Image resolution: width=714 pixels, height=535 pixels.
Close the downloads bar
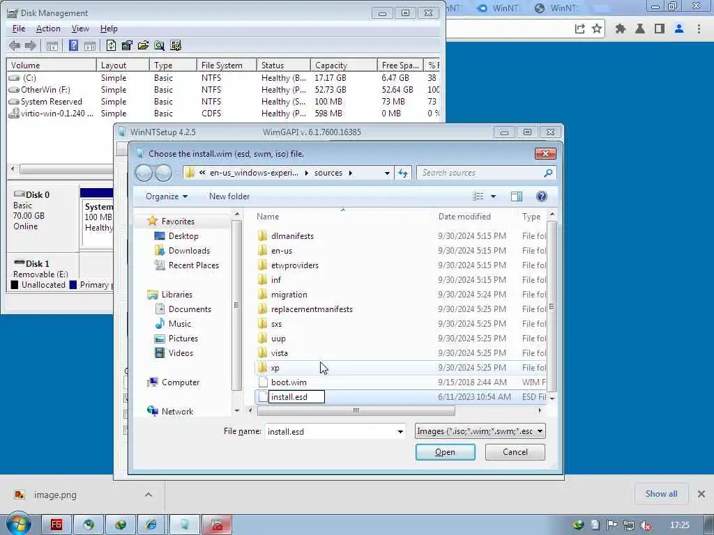701,494
